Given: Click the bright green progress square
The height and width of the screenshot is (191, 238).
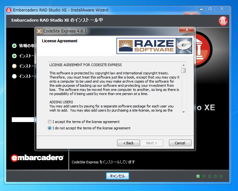Looking at the screenshot, I should (198, 176).
